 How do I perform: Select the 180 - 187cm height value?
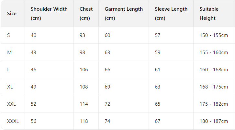click(x=214, y=121)
